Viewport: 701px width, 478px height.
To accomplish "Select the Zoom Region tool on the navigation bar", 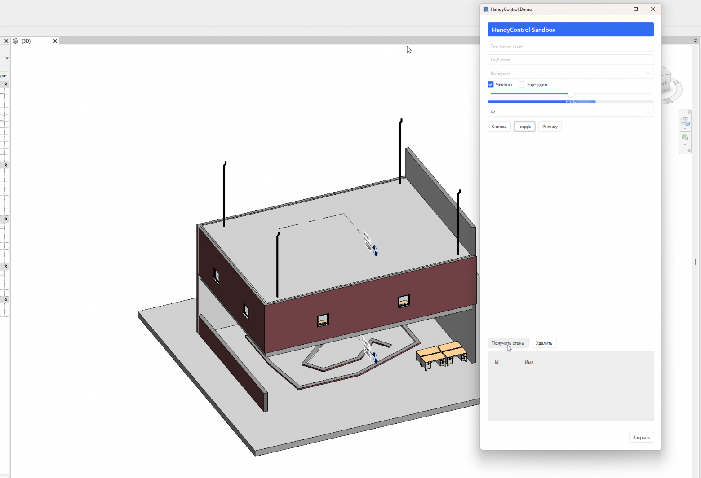I will pyautogui.click(x=684, y=137).
